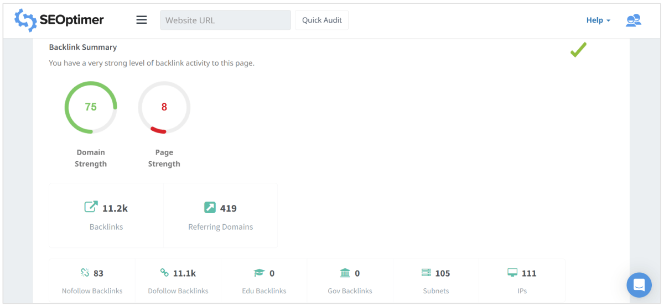664x307 pixels.
Task: Click the Backlinks external link icon
Action: [91, 208]
